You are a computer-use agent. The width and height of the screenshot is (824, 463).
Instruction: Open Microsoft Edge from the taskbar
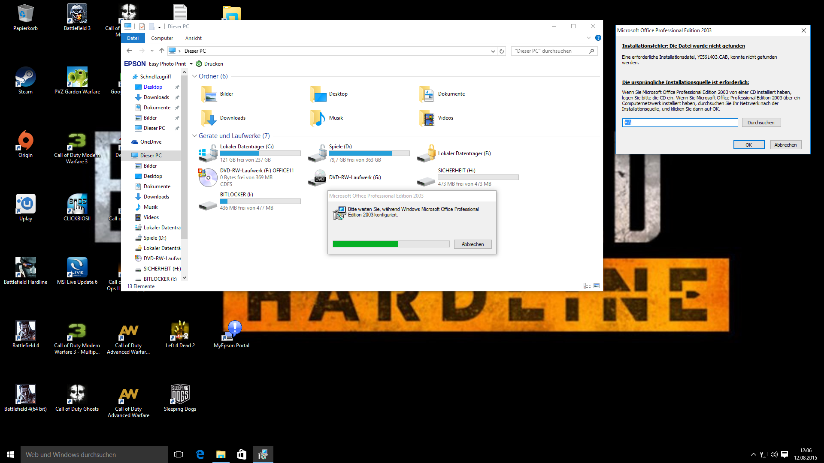coord(200,454)
